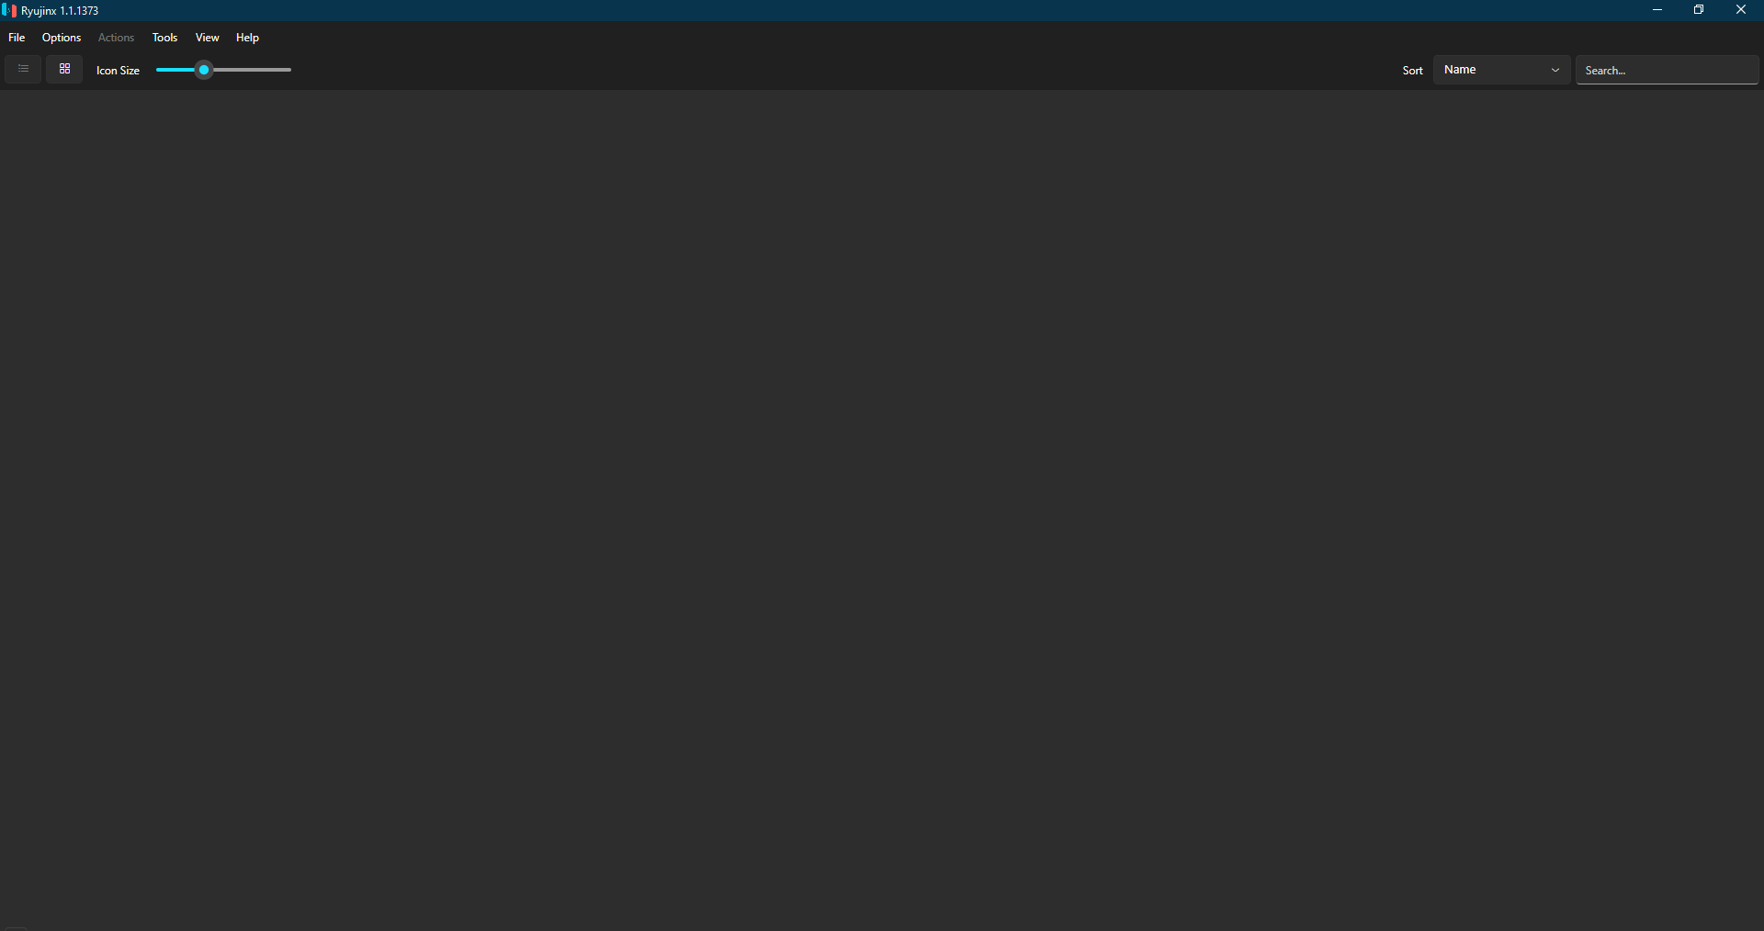Set Icon Size slider to maximum end

coord(289,70)
